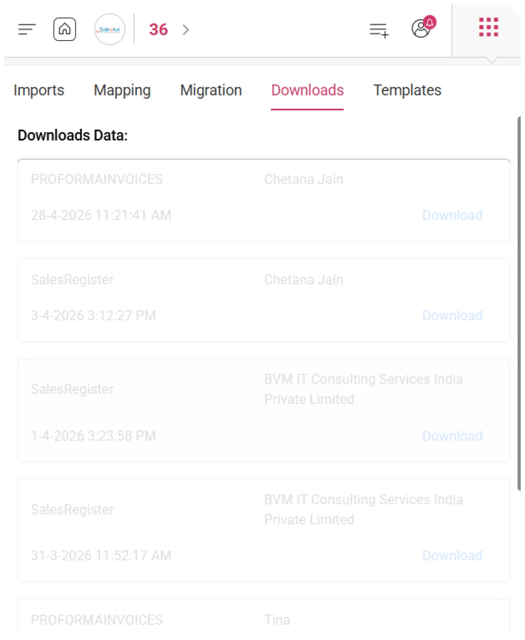The height and width of the screenshot is (640, 525).
Task: Click SalesRegister label dated 1-4-2026
Action: [72, 389]
